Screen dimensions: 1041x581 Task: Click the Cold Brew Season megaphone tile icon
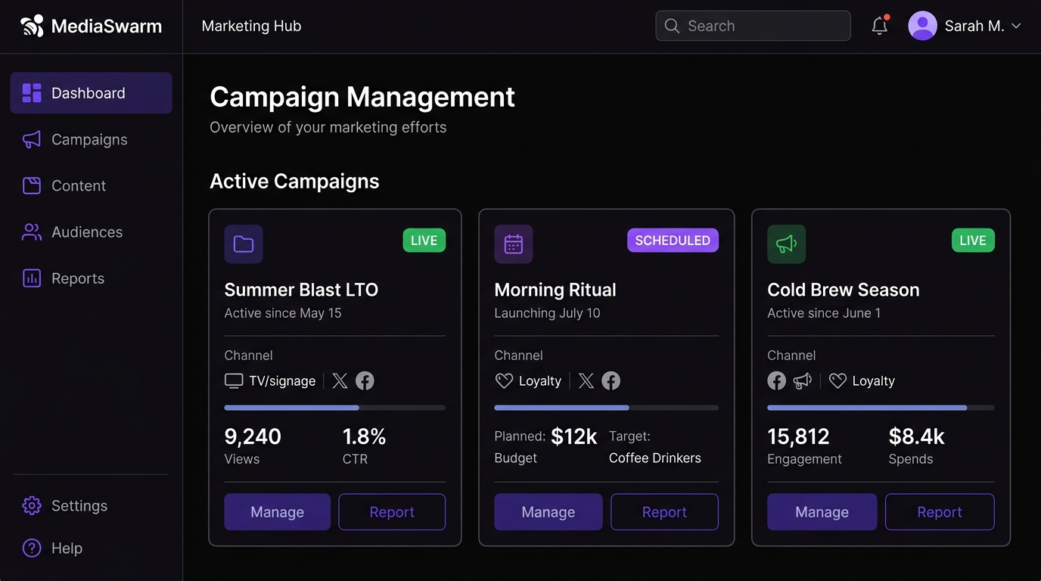click(x=787, y=244)
